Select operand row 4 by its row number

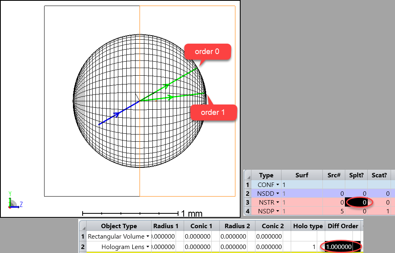click(x=248, y=211)
